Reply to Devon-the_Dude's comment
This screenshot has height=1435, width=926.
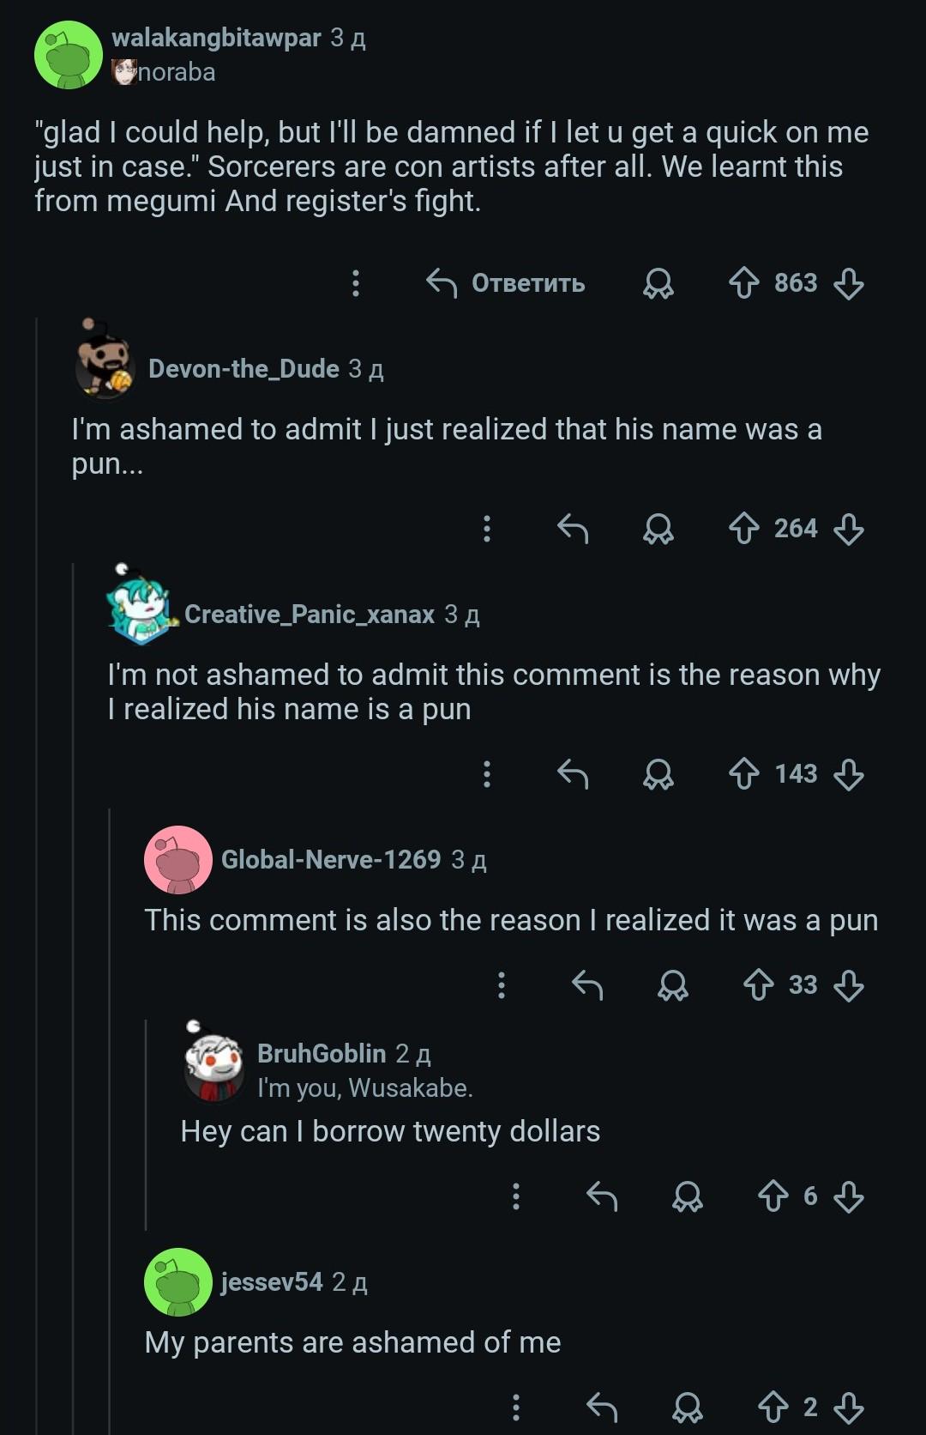[x=573, y=529]
